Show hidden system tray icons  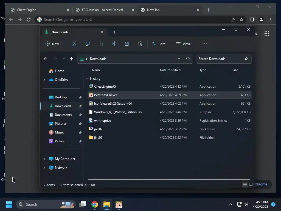tap(231, 204)
